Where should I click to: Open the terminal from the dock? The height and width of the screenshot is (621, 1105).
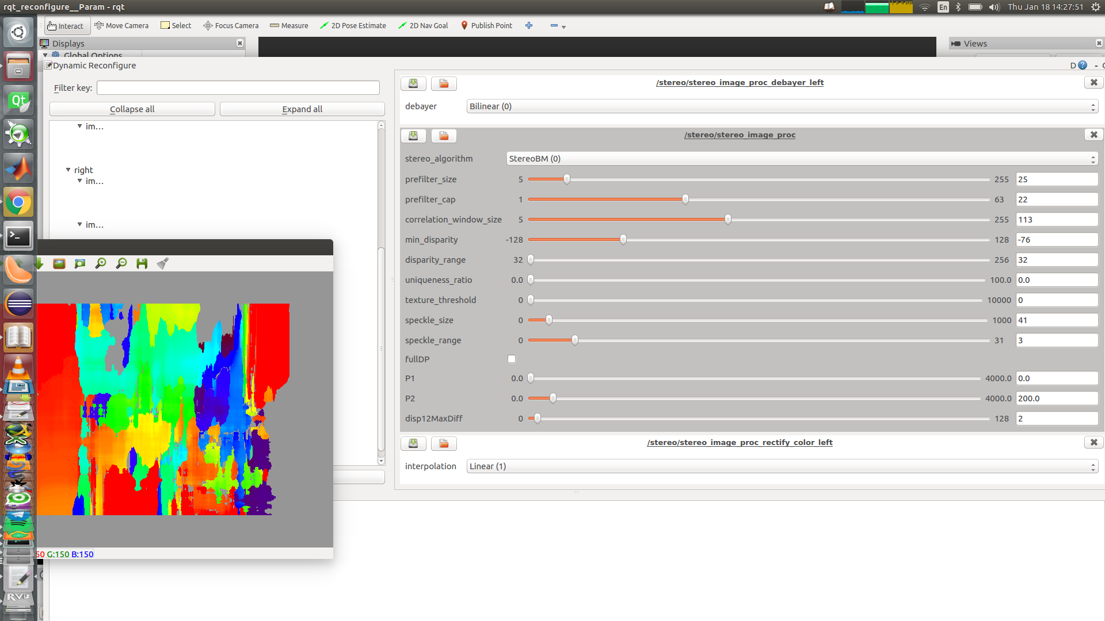point(18,236)
